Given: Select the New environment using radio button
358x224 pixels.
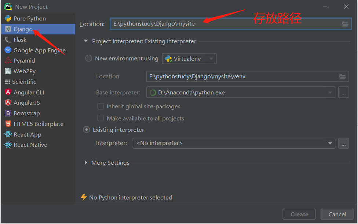Looking at the screenshot, I should (x=88, y=59).
